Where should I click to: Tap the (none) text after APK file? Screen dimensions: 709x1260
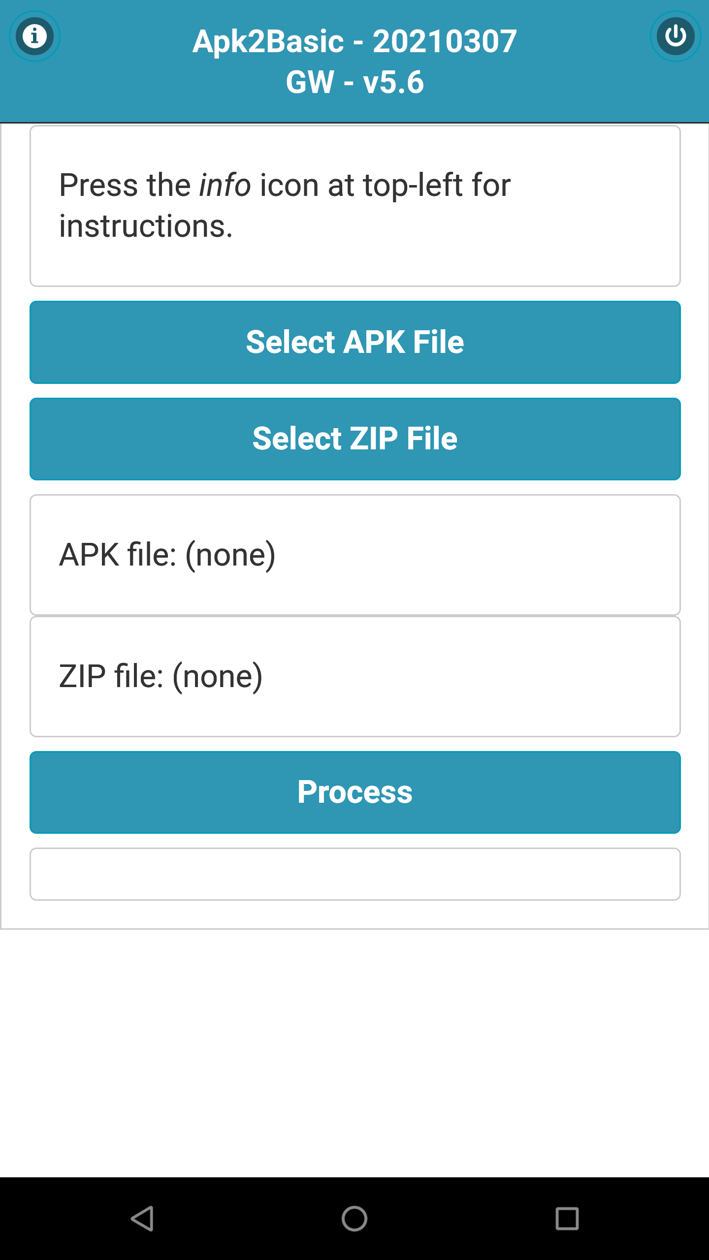[230, 555]
